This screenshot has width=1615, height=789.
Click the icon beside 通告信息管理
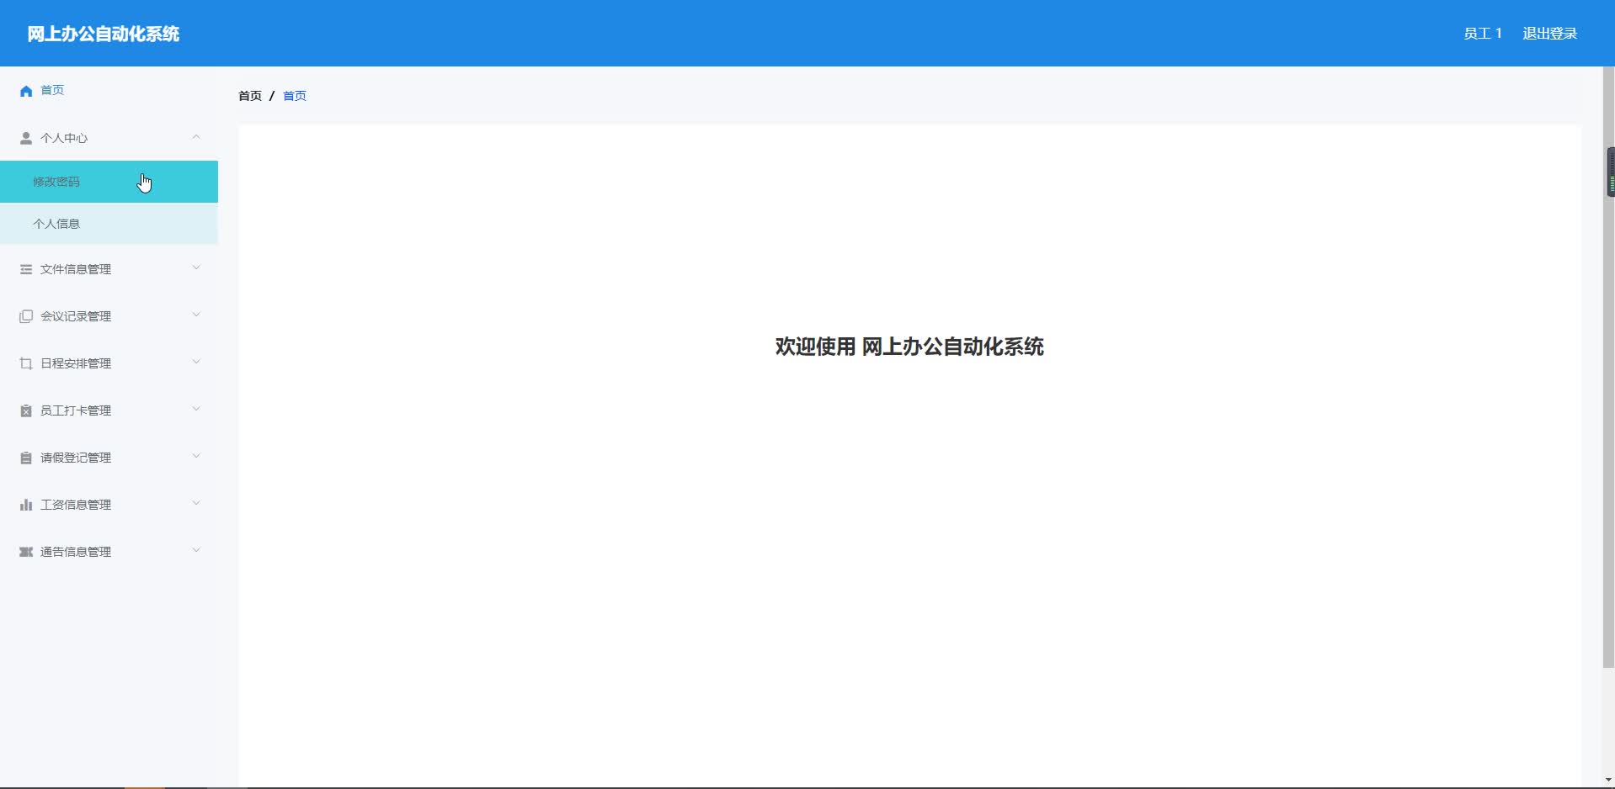pos(25,551)
